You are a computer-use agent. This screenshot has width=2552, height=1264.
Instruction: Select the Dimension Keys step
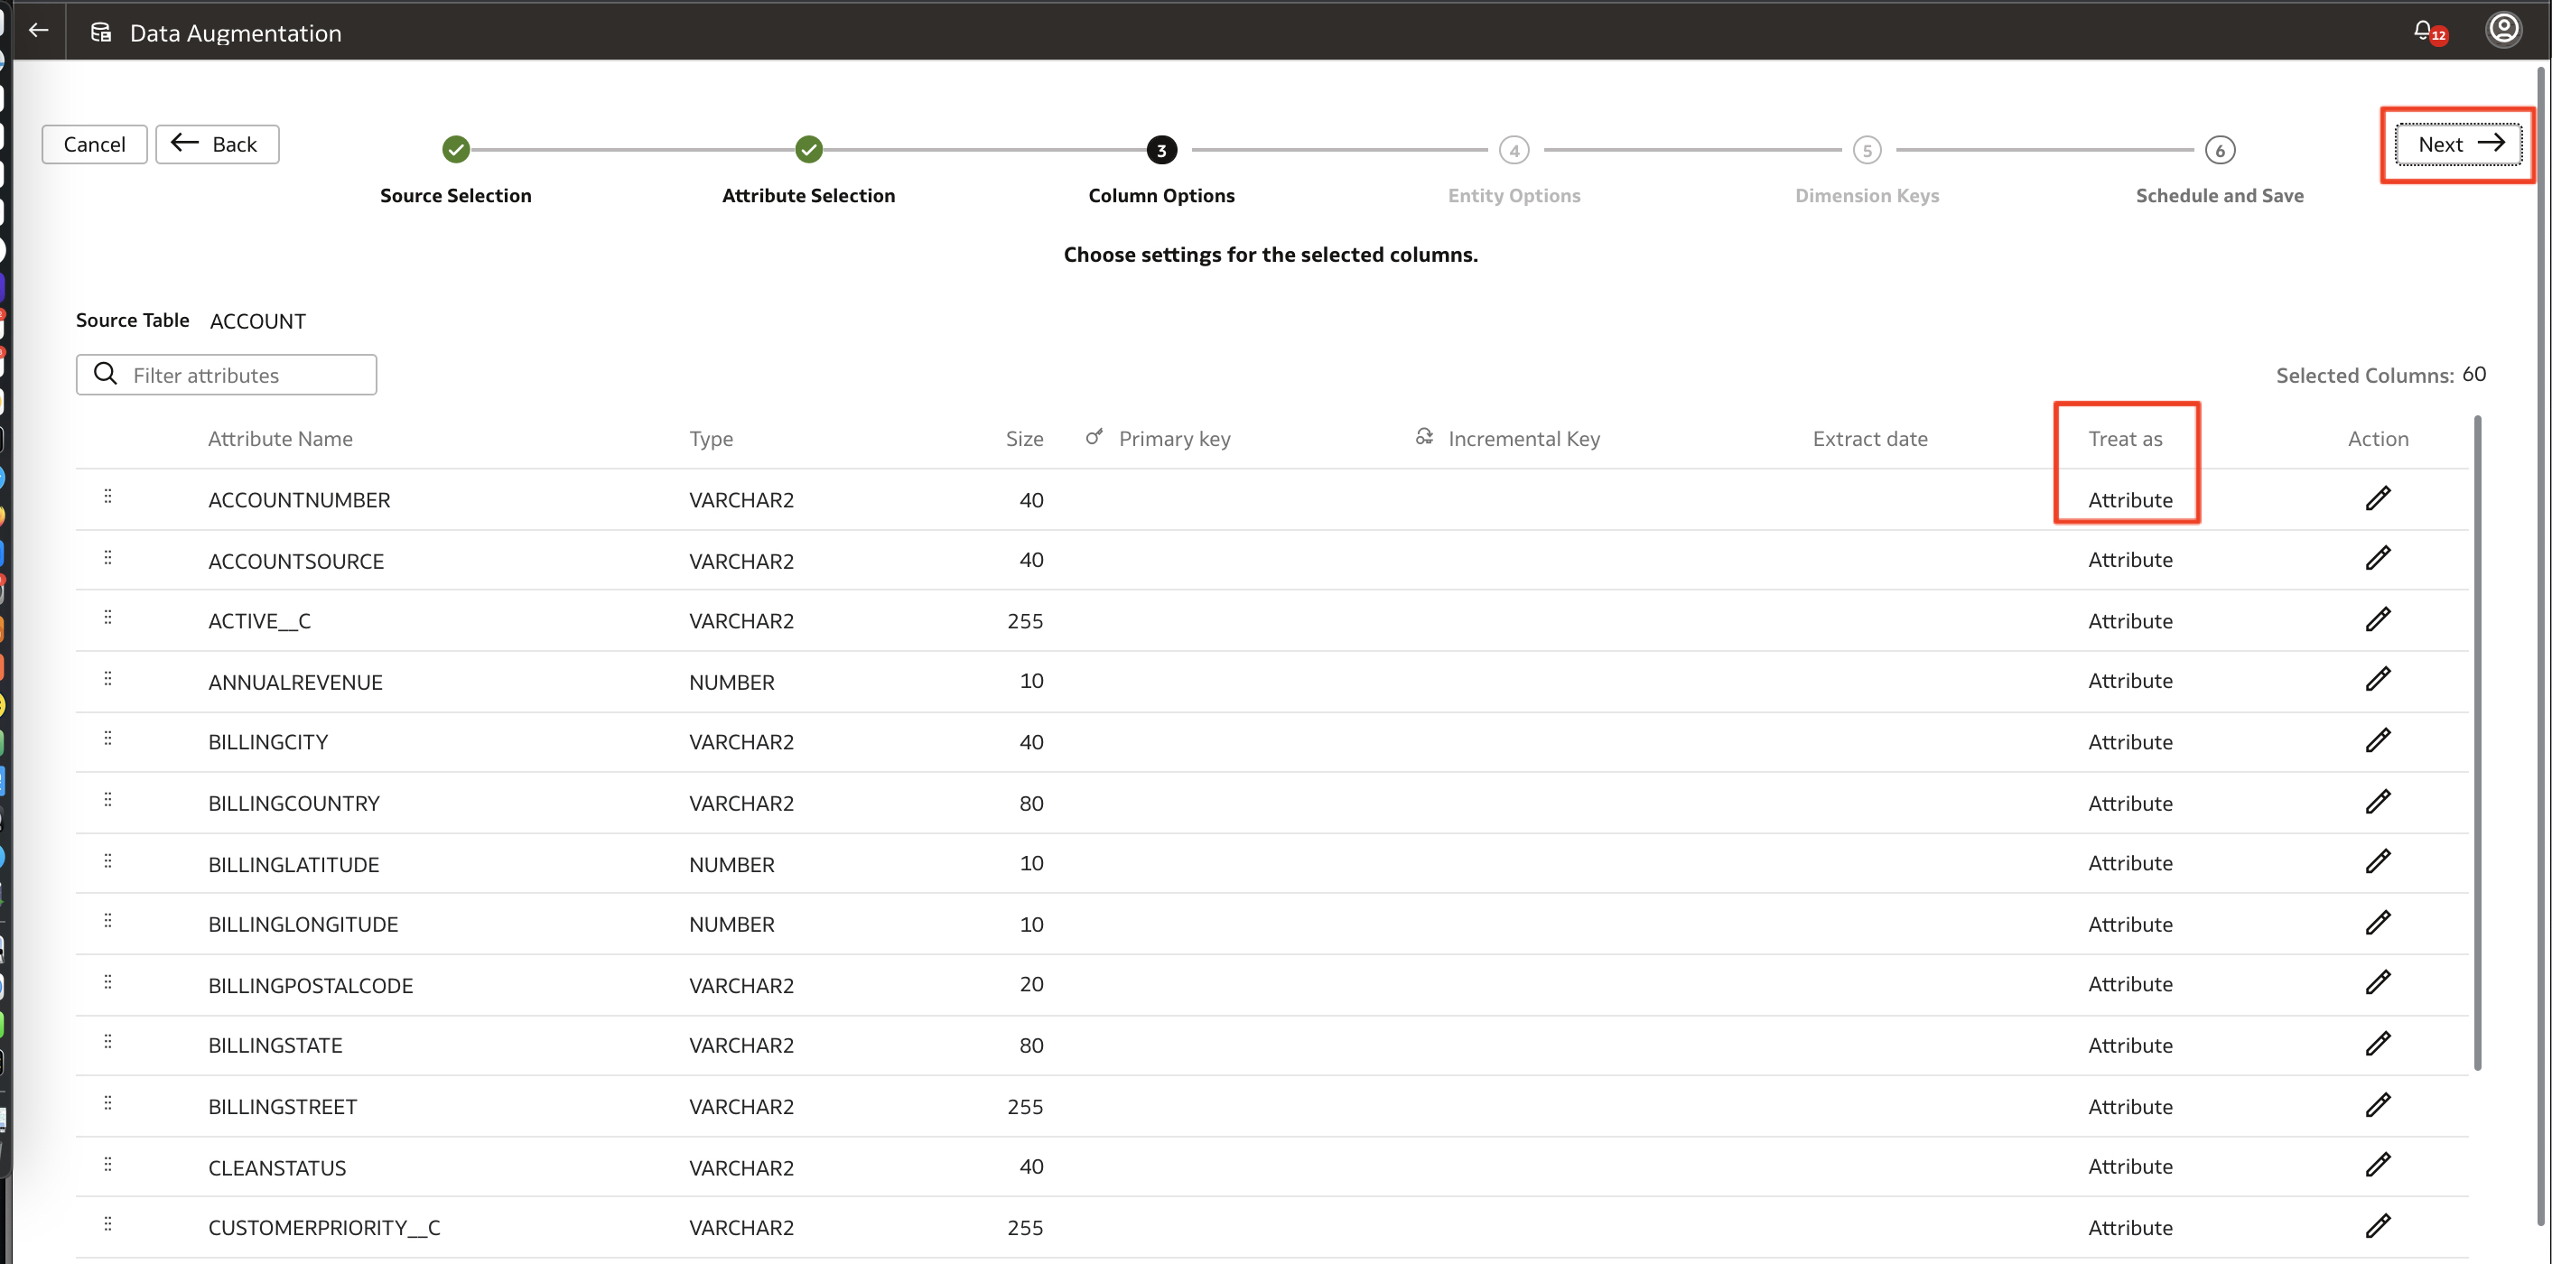click(1867, 150)
